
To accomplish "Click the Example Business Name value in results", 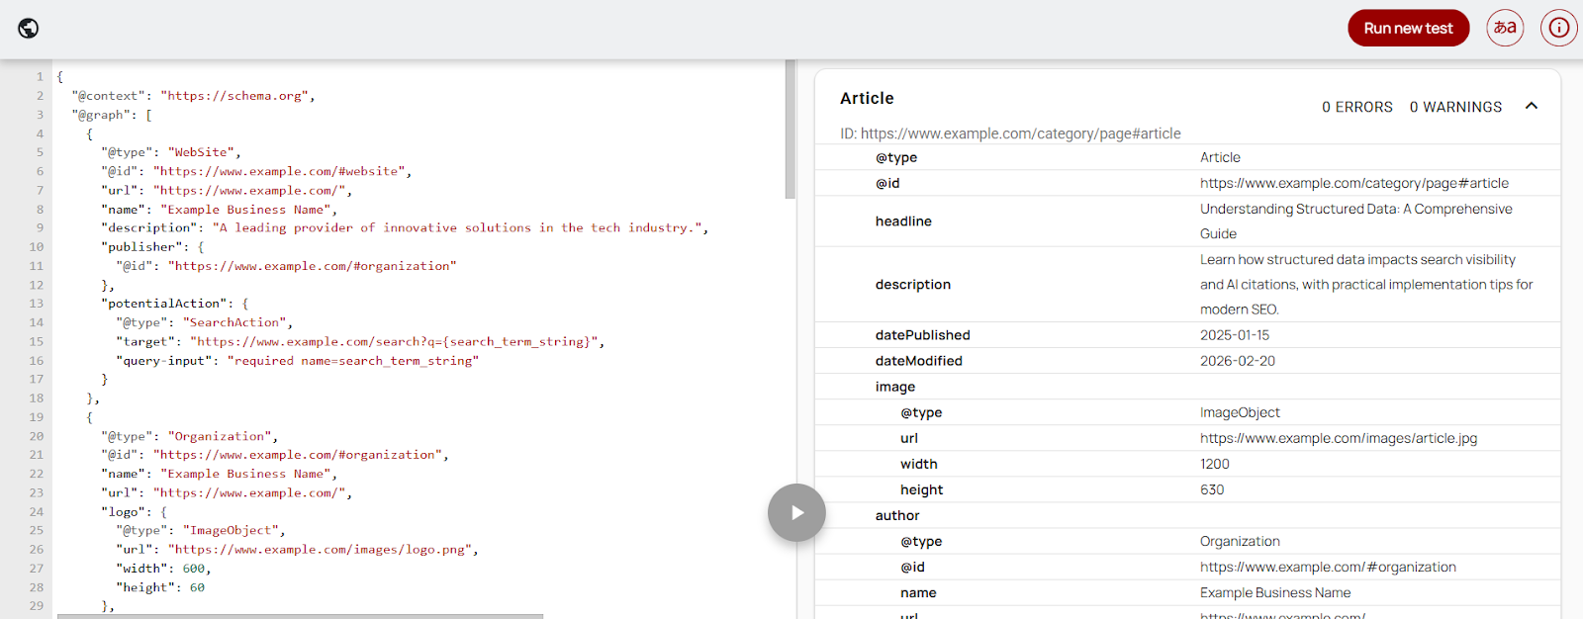I will (x=1275, y=592).
